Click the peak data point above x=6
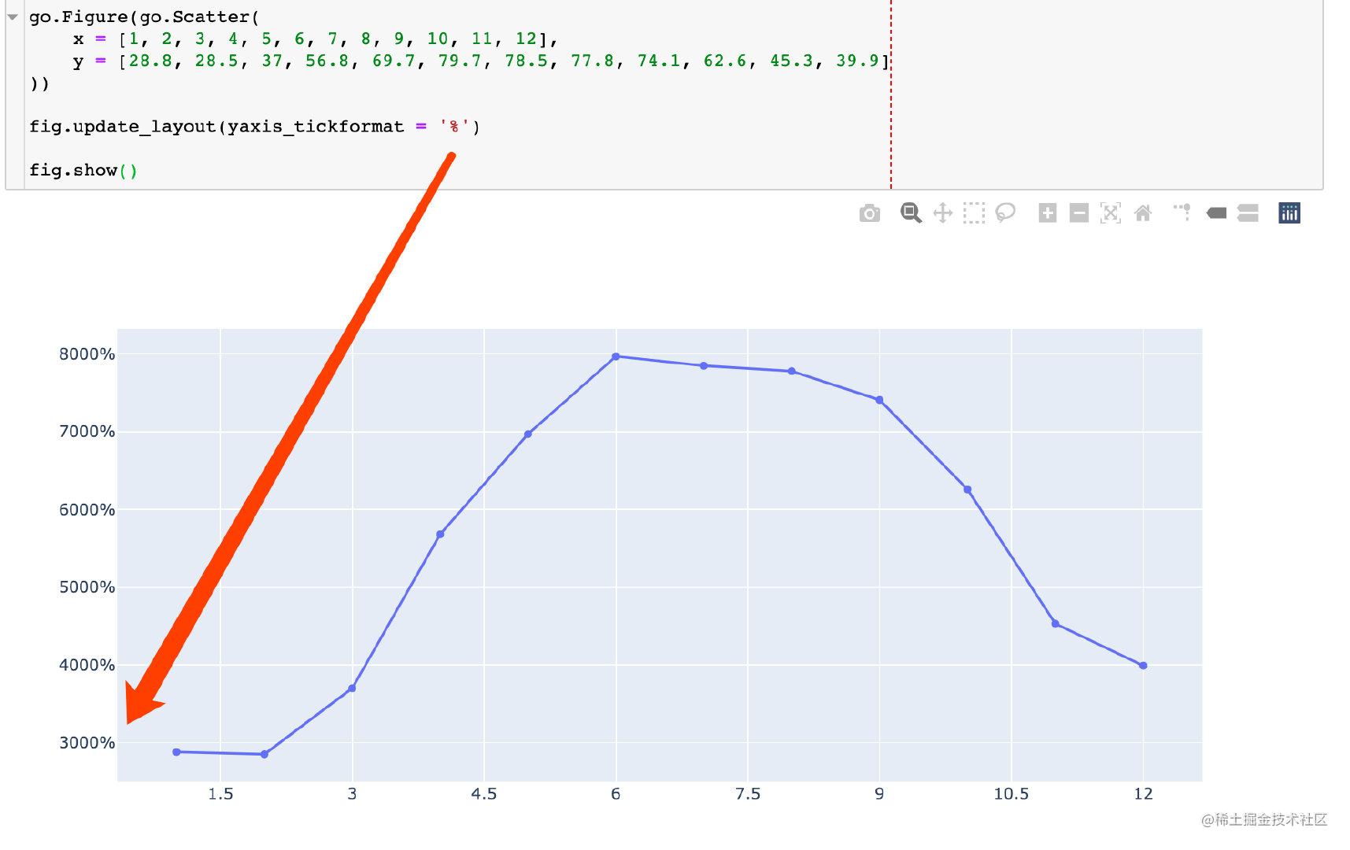The height and width of the screenshot is (850, 1350). [x=616, y=356]
